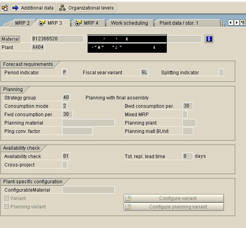Click the empty material description field
246x228 pixels.
point(184,39)
